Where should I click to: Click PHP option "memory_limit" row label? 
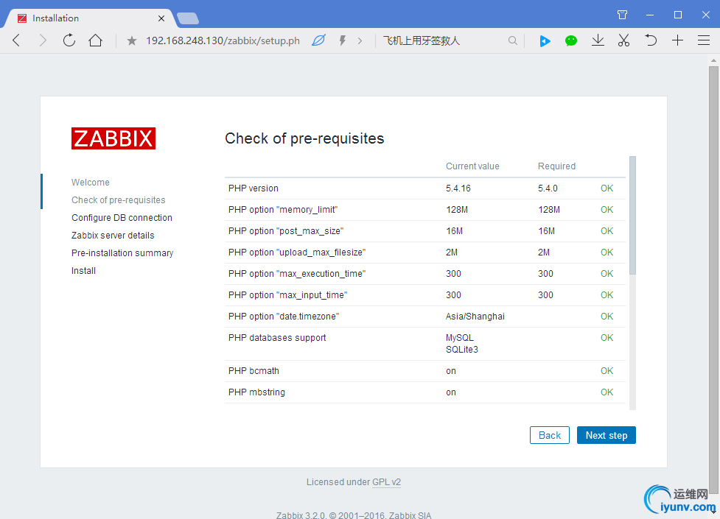pyautogui.click(x=283, y=210)
